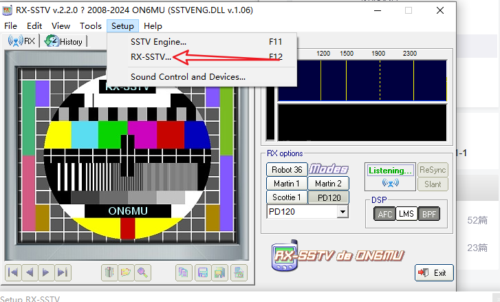Click the RX-SSTV title bar app icon
The width and height of the screenshot is (500, 302).
[7, 10]
